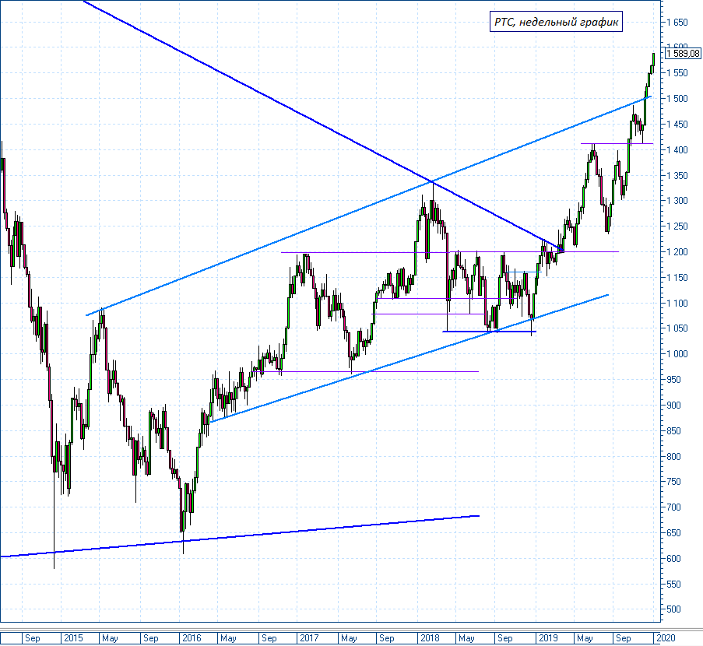Click the 1 650 price axis label

click(677, 23)
